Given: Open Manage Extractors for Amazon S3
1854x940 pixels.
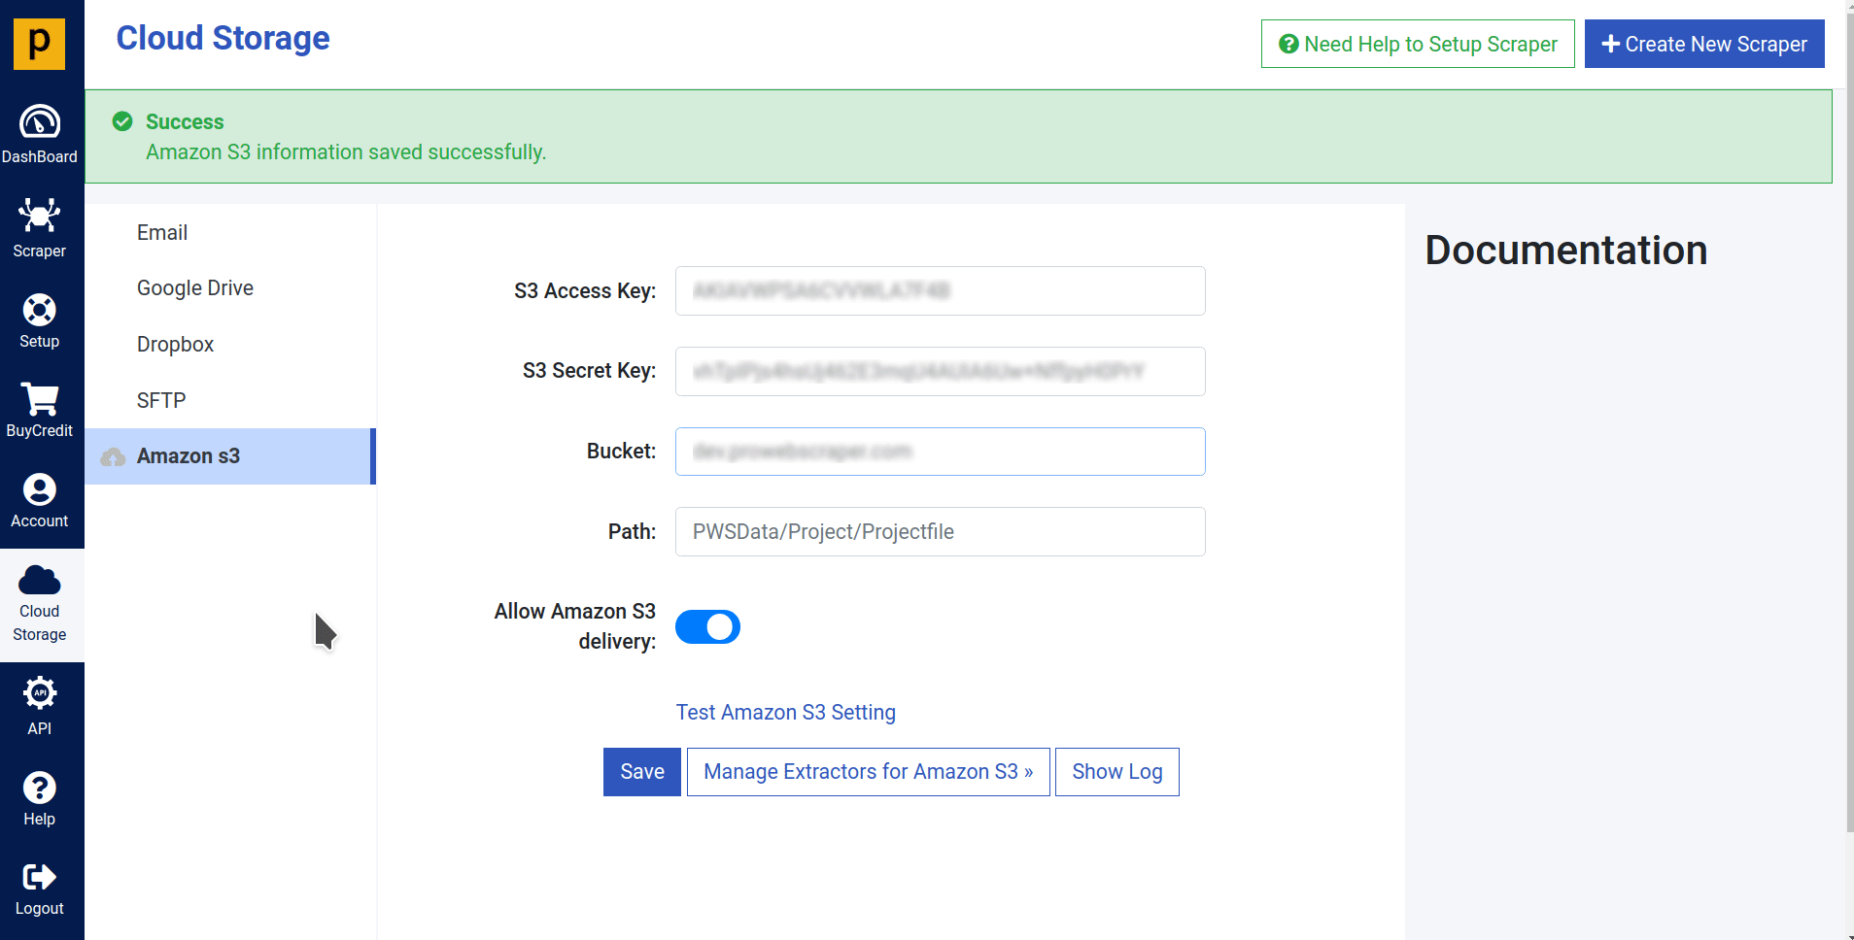Looking at the screenshot, I should click(868, 772).
